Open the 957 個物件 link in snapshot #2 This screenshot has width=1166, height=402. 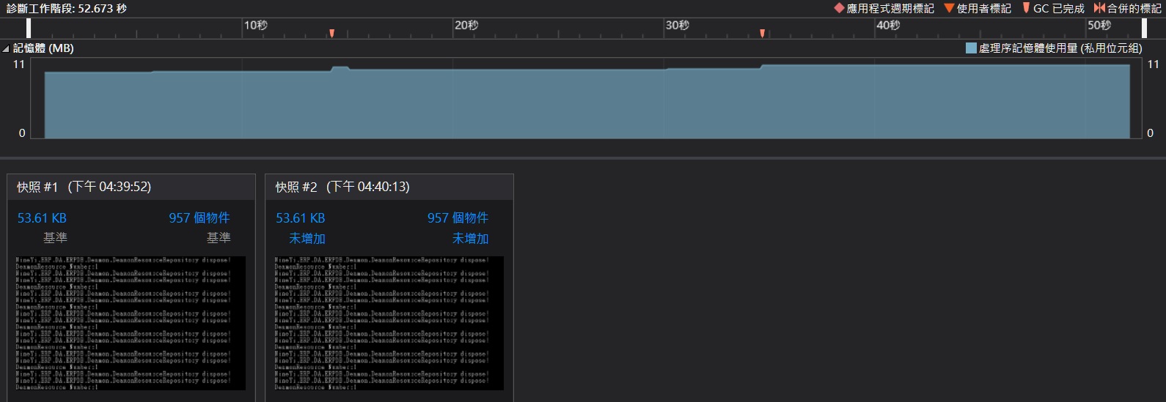point(458,218)
